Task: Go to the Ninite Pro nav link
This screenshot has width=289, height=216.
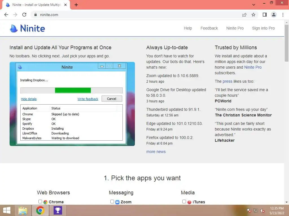Action: click(x=235, y=28)
